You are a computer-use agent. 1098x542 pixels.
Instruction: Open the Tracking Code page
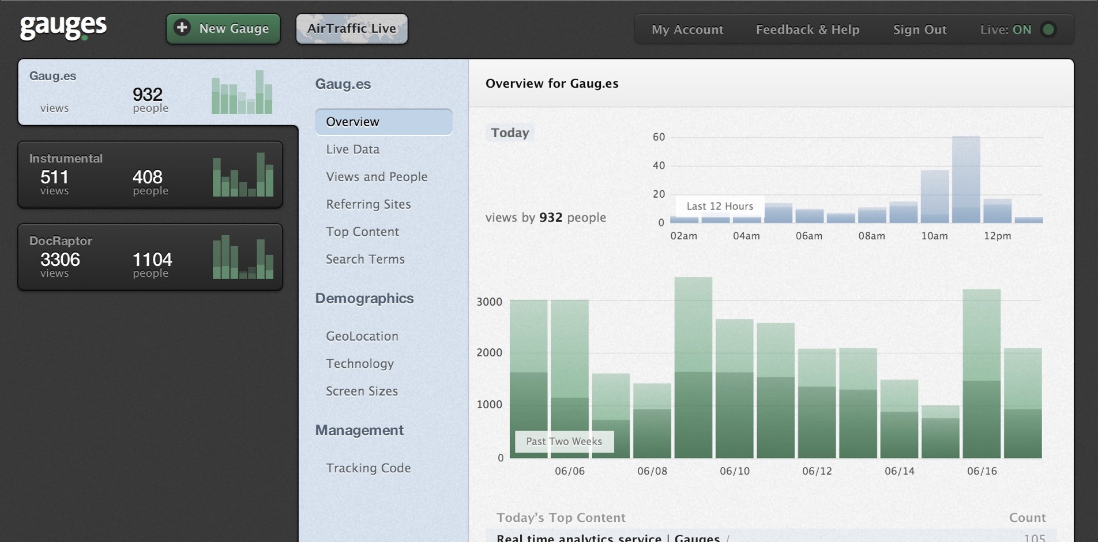point(368,468)
